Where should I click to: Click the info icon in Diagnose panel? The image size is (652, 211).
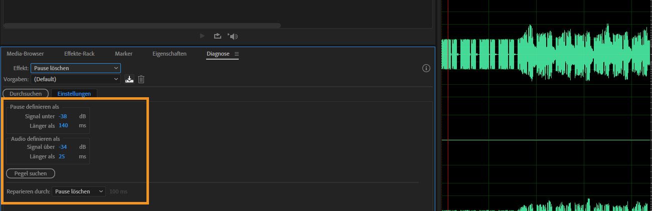point(426,68)
